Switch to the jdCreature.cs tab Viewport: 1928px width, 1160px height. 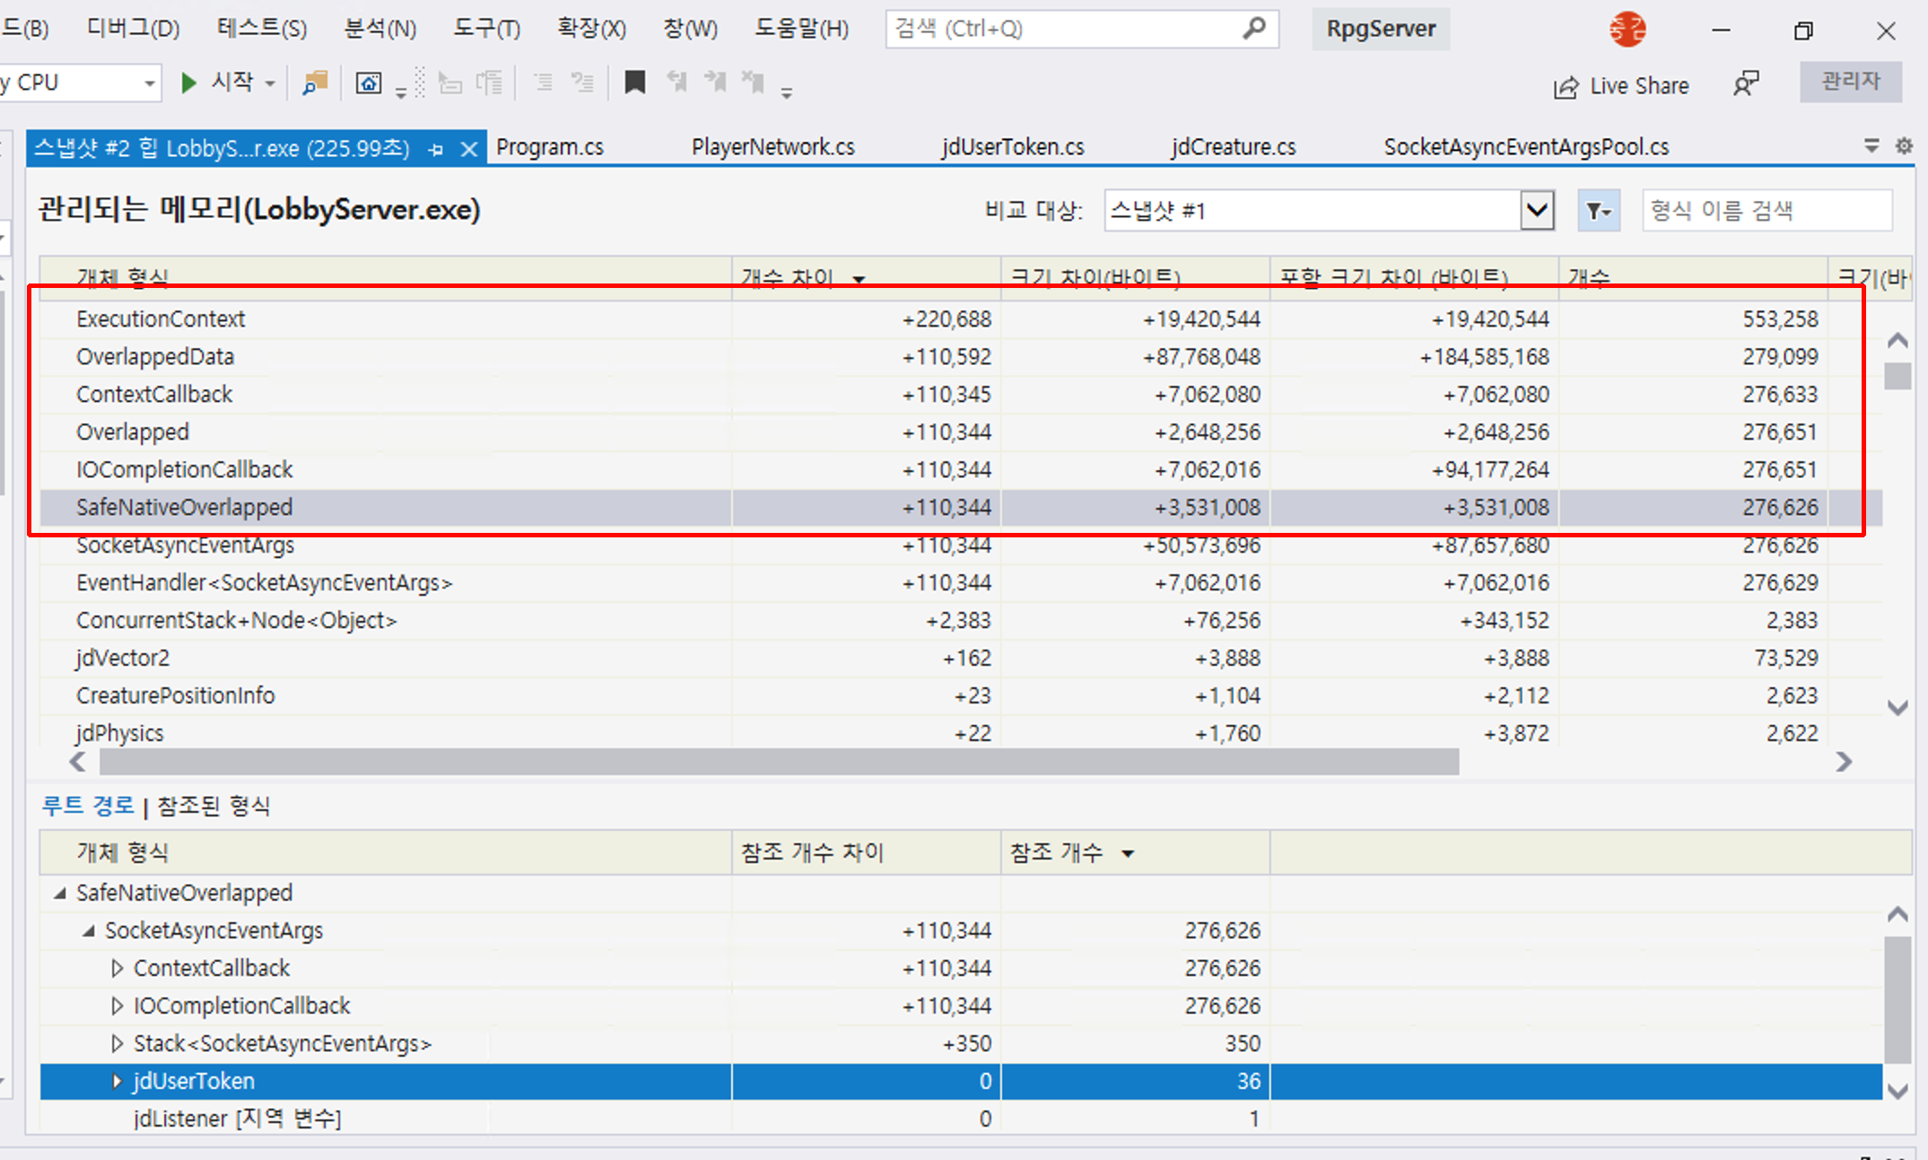pos(1234,147)
